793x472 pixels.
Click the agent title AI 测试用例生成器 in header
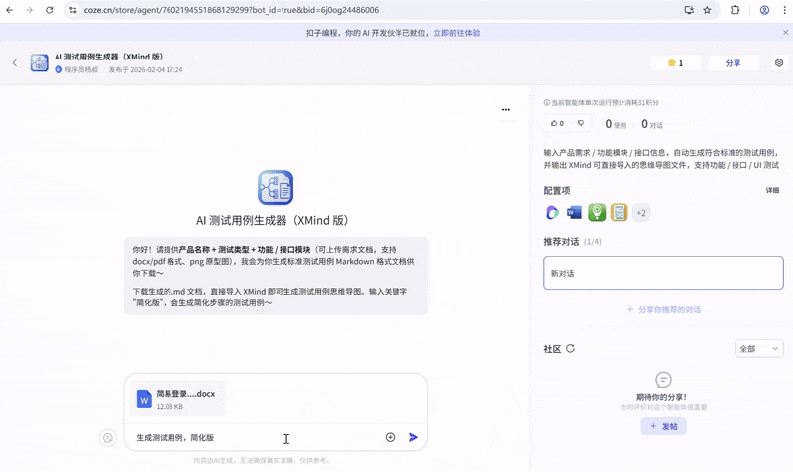109,57
